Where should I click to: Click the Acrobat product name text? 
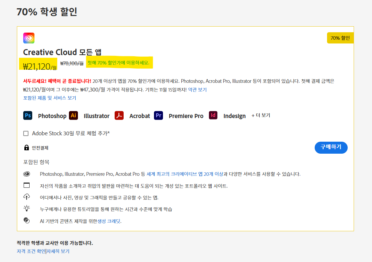click(140, 116)
